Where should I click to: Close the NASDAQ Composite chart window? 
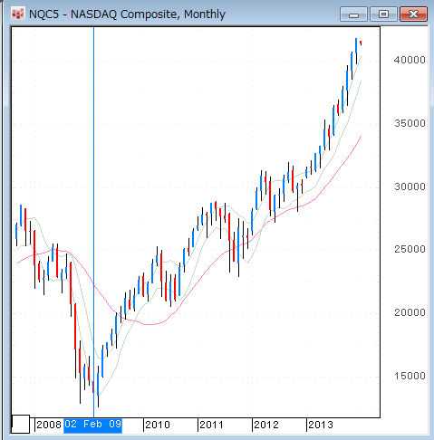413,14
